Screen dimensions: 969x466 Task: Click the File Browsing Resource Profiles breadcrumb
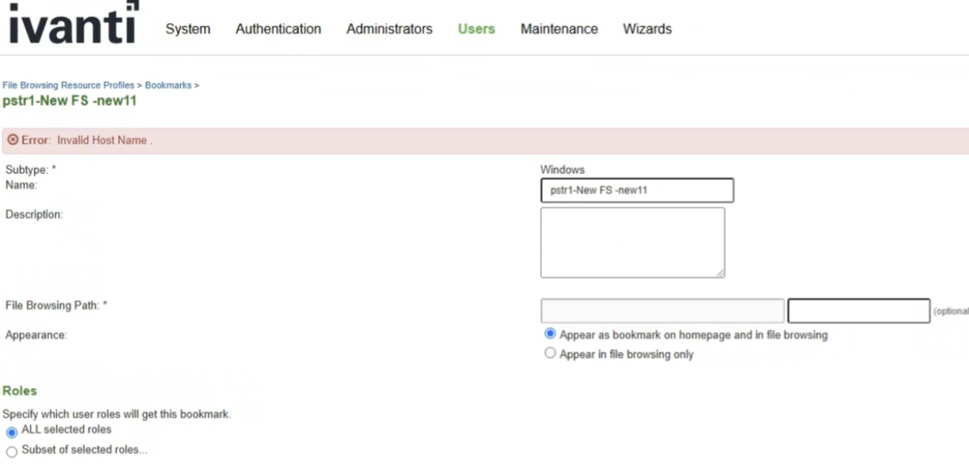tap(67, 85)
